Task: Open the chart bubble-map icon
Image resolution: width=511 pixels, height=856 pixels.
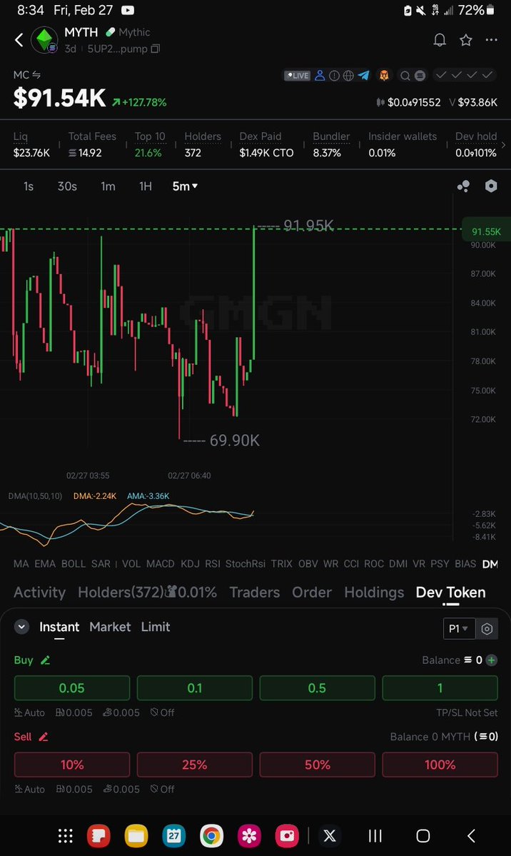Action: [x=463, y=187]
